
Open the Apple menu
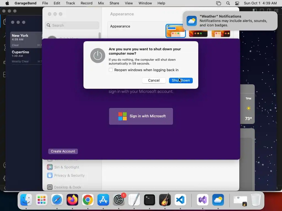tap(7, 3)
